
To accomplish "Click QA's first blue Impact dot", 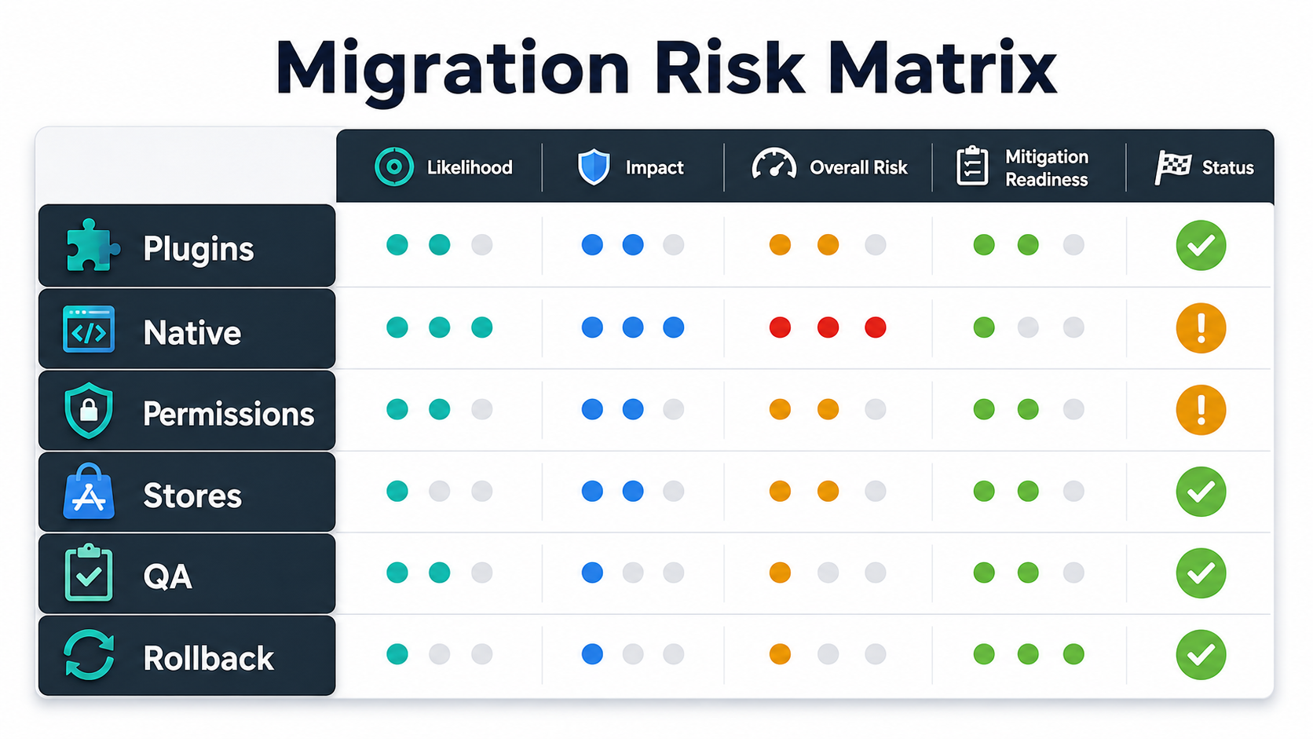I will 592,573.
